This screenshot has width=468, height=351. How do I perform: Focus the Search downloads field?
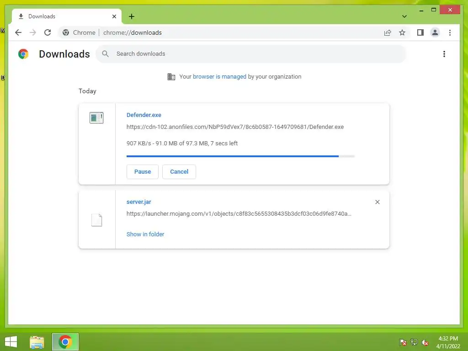point(251,54)
